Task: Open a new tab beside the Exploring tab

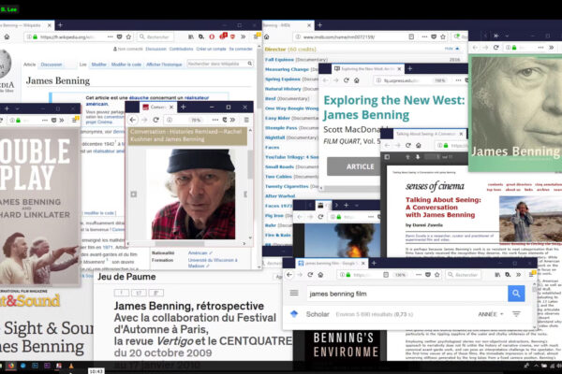Action: pyautogui.click(x=410, y=68)
